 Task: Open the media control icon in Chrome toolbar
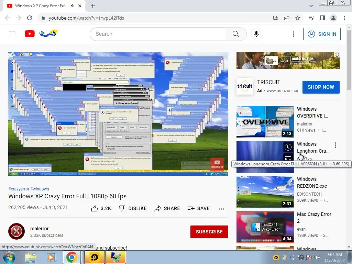coord(311,18)
